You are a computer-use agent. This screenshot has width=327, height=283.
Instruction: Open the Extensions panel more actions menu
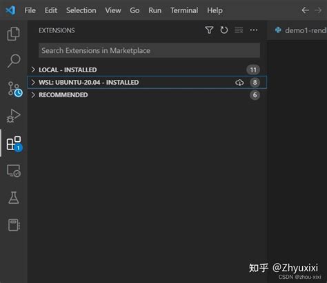pos(254,30)
